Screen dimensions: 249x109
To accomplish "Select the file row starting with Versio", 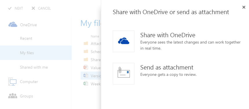I will pyautogui.click(x=91, y=76).
